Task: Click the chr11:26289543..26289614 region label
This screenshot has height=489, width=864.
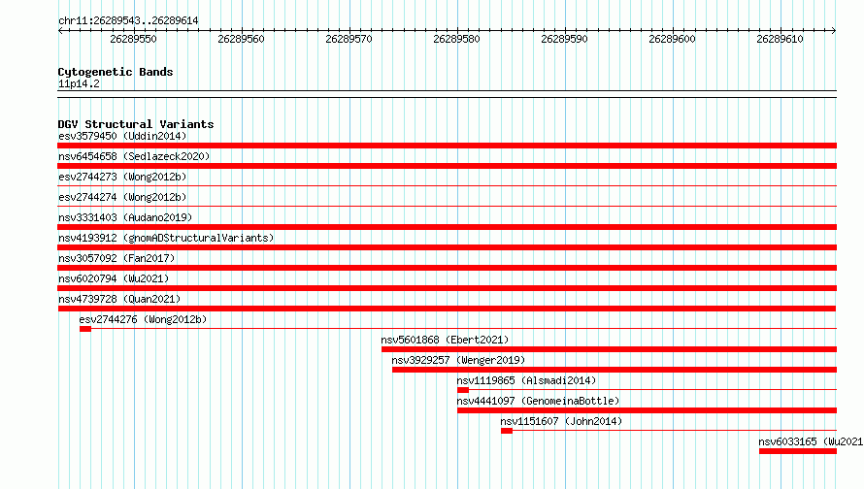Action: pos(128,20)
